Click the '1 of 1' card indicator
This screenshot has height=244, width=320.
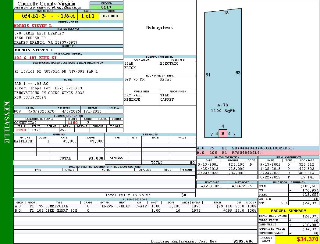(x=88, y=16)
